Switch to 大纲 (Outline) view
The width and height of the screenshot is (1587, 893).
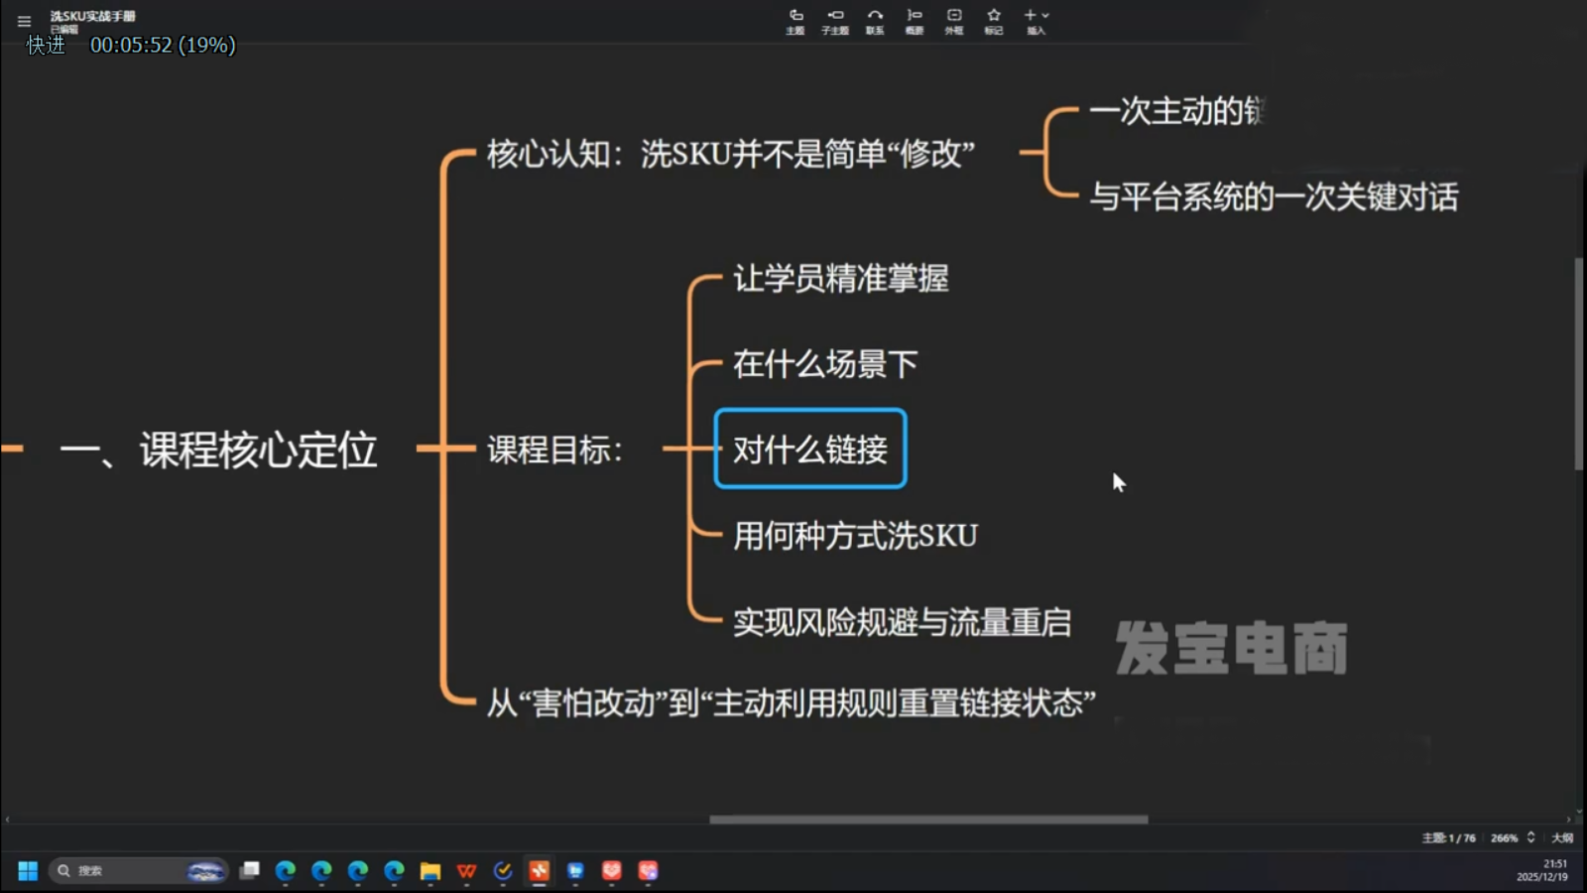click(1562, 837)
